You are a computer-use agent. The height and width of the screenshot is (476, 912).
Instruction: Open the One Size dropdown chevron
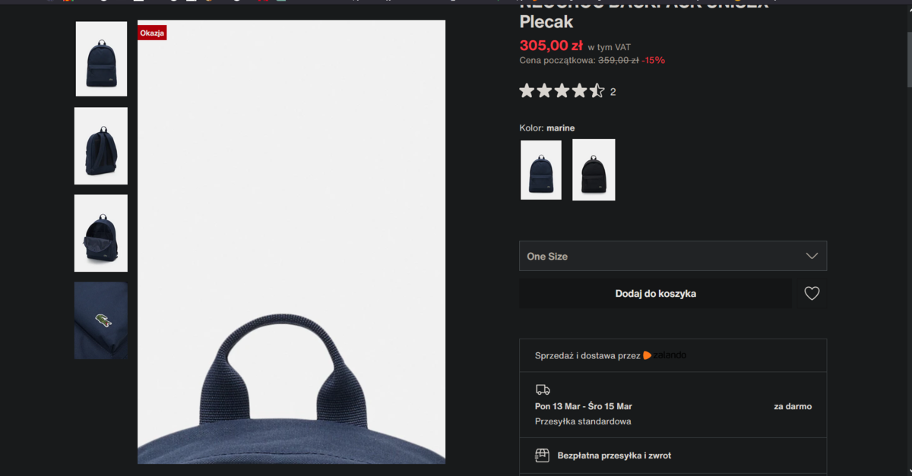(x=812, y=256)
